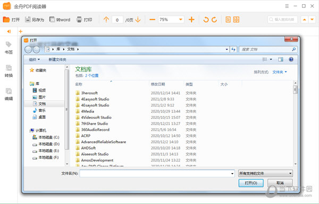
Task: Open the arrange by 文件夹 dropdown
Action: [x=280, y=72]
